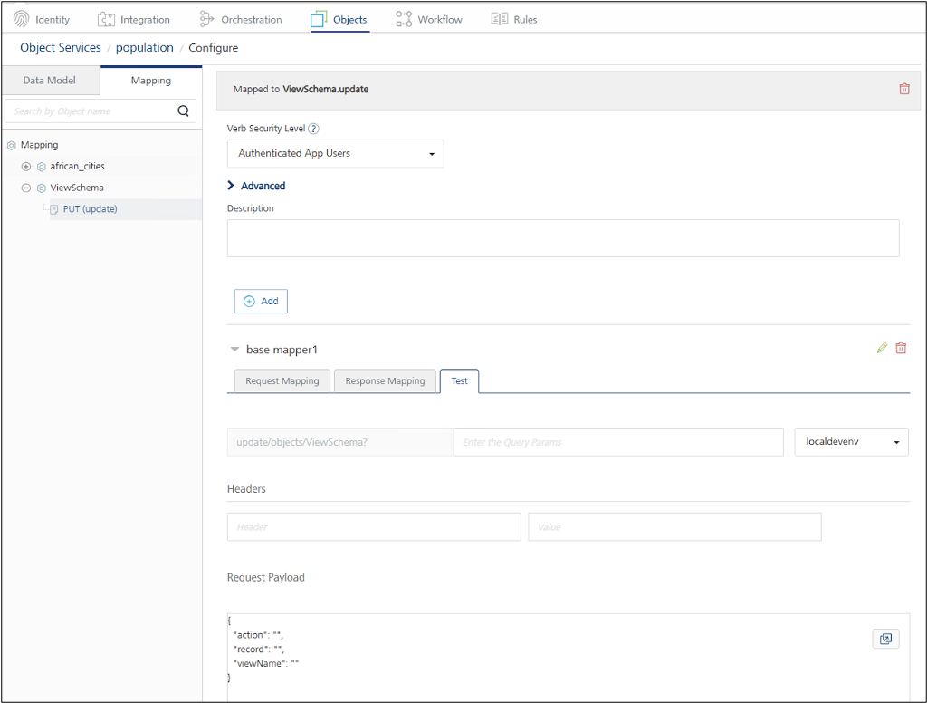Click the Identity fingerprint icon
Viewport: 927px width, 703px height.
coord(22,19)
